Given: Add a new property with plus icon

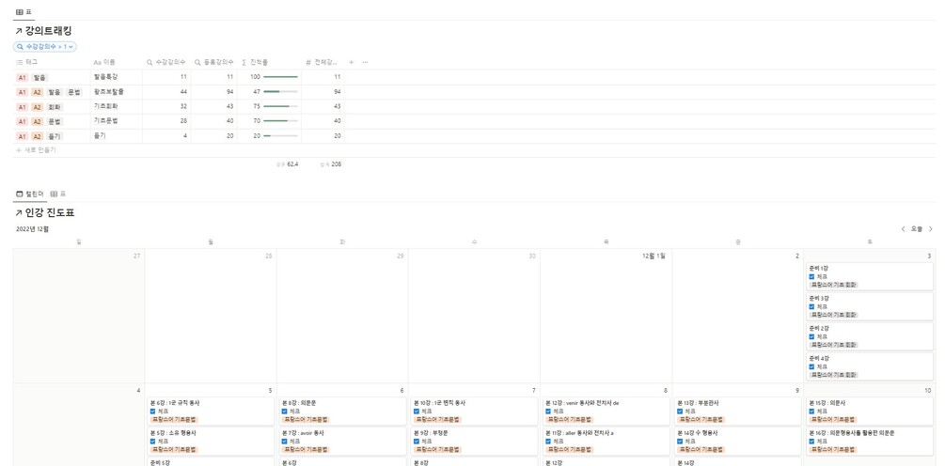Looking at the screenshot, I should pos(352,62).
